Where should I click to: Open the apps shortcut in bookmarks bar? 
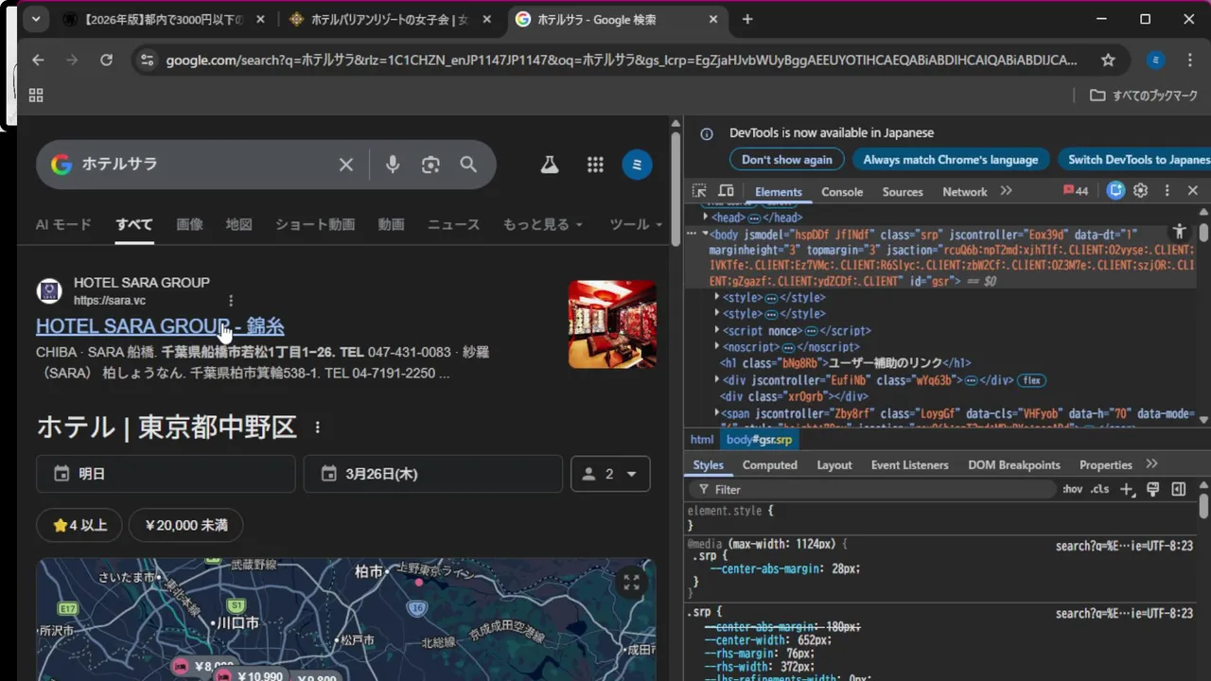click(x=36, y=95)
